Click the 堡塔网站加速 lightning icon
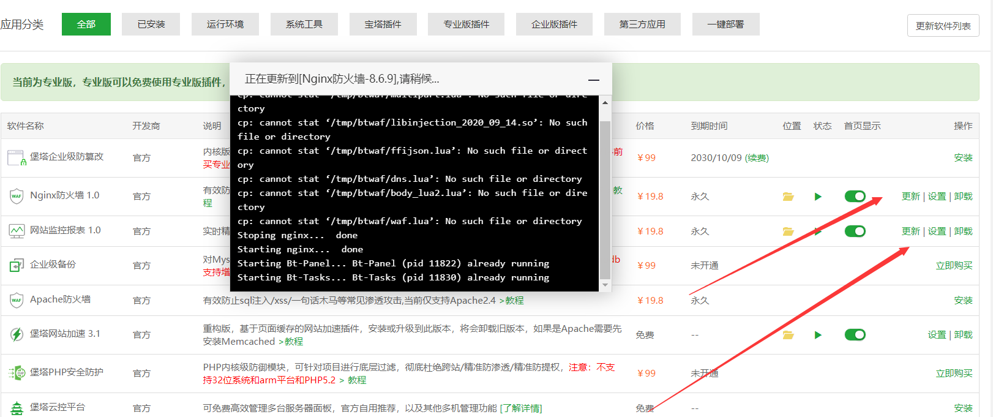Image resolution: width=993 pixels, height=417 pixels. [x=17, y=334]
